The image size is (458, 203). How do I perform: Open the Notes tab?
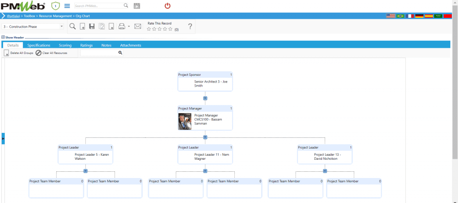(106, 46)
